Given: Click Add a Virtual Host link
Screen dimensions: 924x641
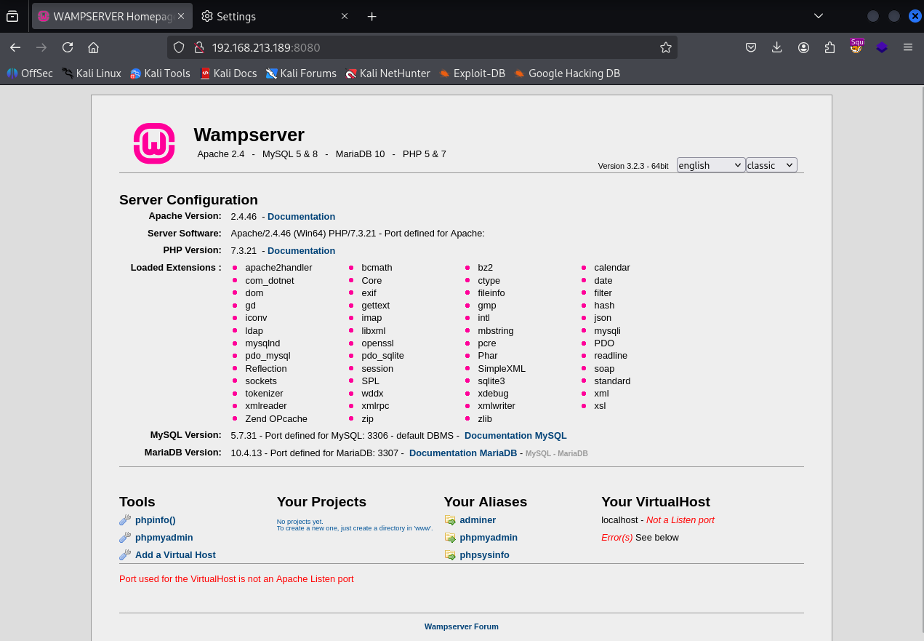Looking at the screenshot, I should point(175,555).
